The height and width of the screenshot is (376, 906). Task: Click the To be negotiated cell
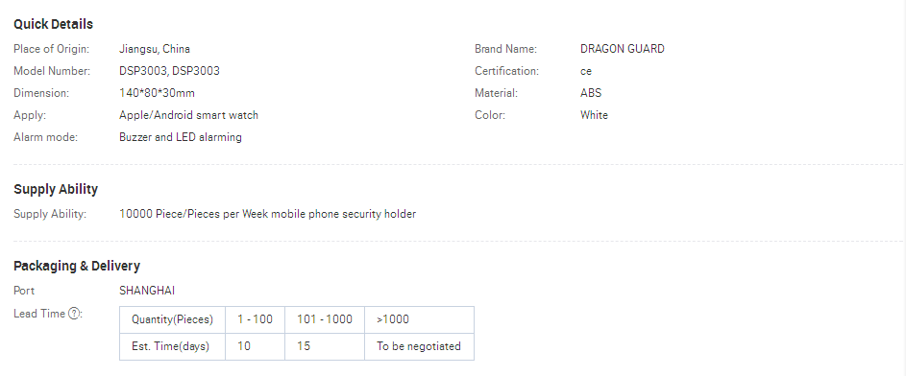(420, 346)
